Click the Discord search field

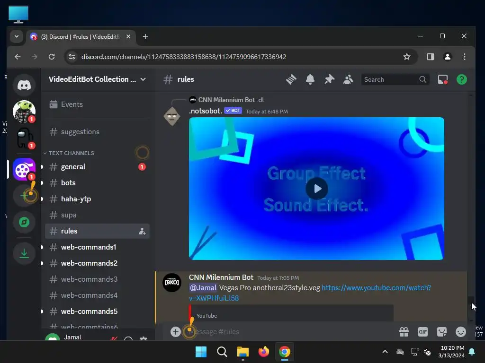(395, 79)
